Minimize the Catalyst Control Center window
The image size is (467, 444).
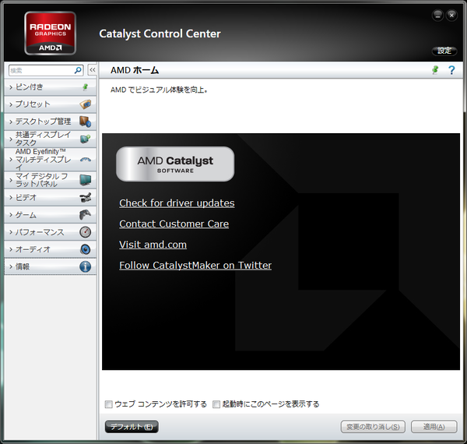click(437, 16)
